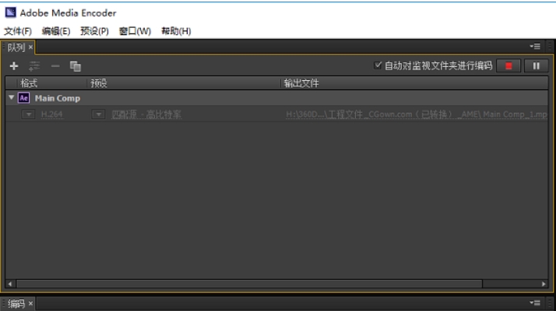Click the Adobe Media Encoder title icon
The width and height of the screenshot is (556, 311).
[10, 12]
